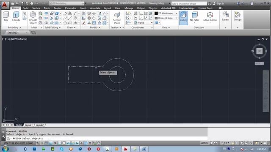The height and width of the screenshot is (152, 271).
Task: Click the Help question mark icon
Action: [x=252, y=3]
